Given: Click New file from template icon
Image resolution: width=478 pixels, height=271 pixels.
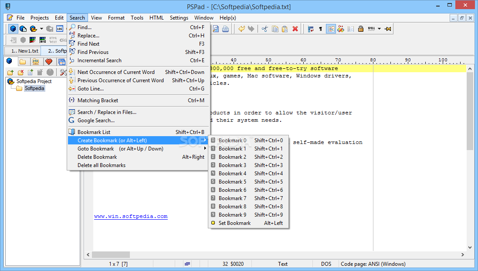Looking at the screenshot, I should coord(23,29).
